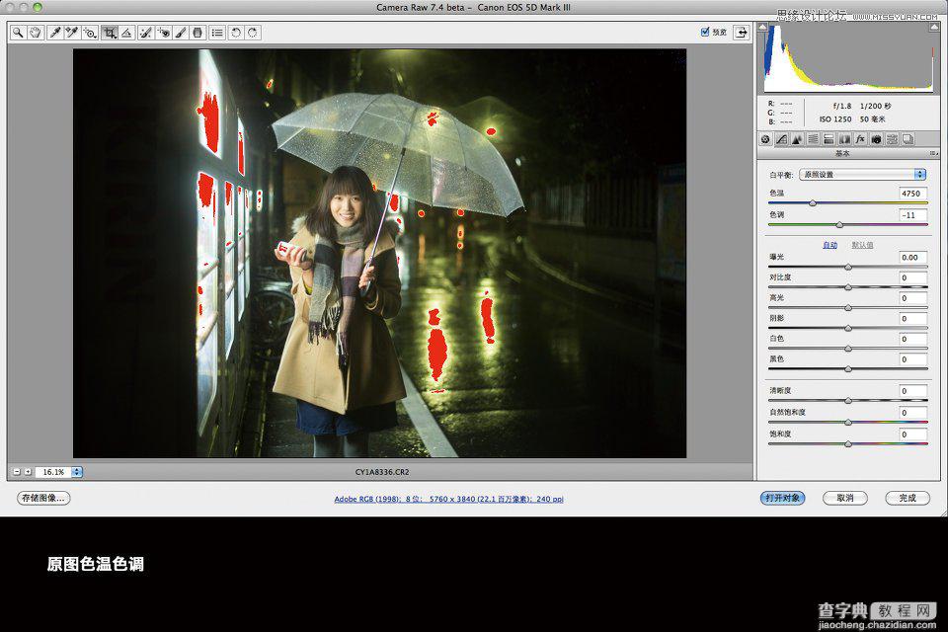
Task: Click the 高光 highlights slider handle
Action: (x=848, y=308)
